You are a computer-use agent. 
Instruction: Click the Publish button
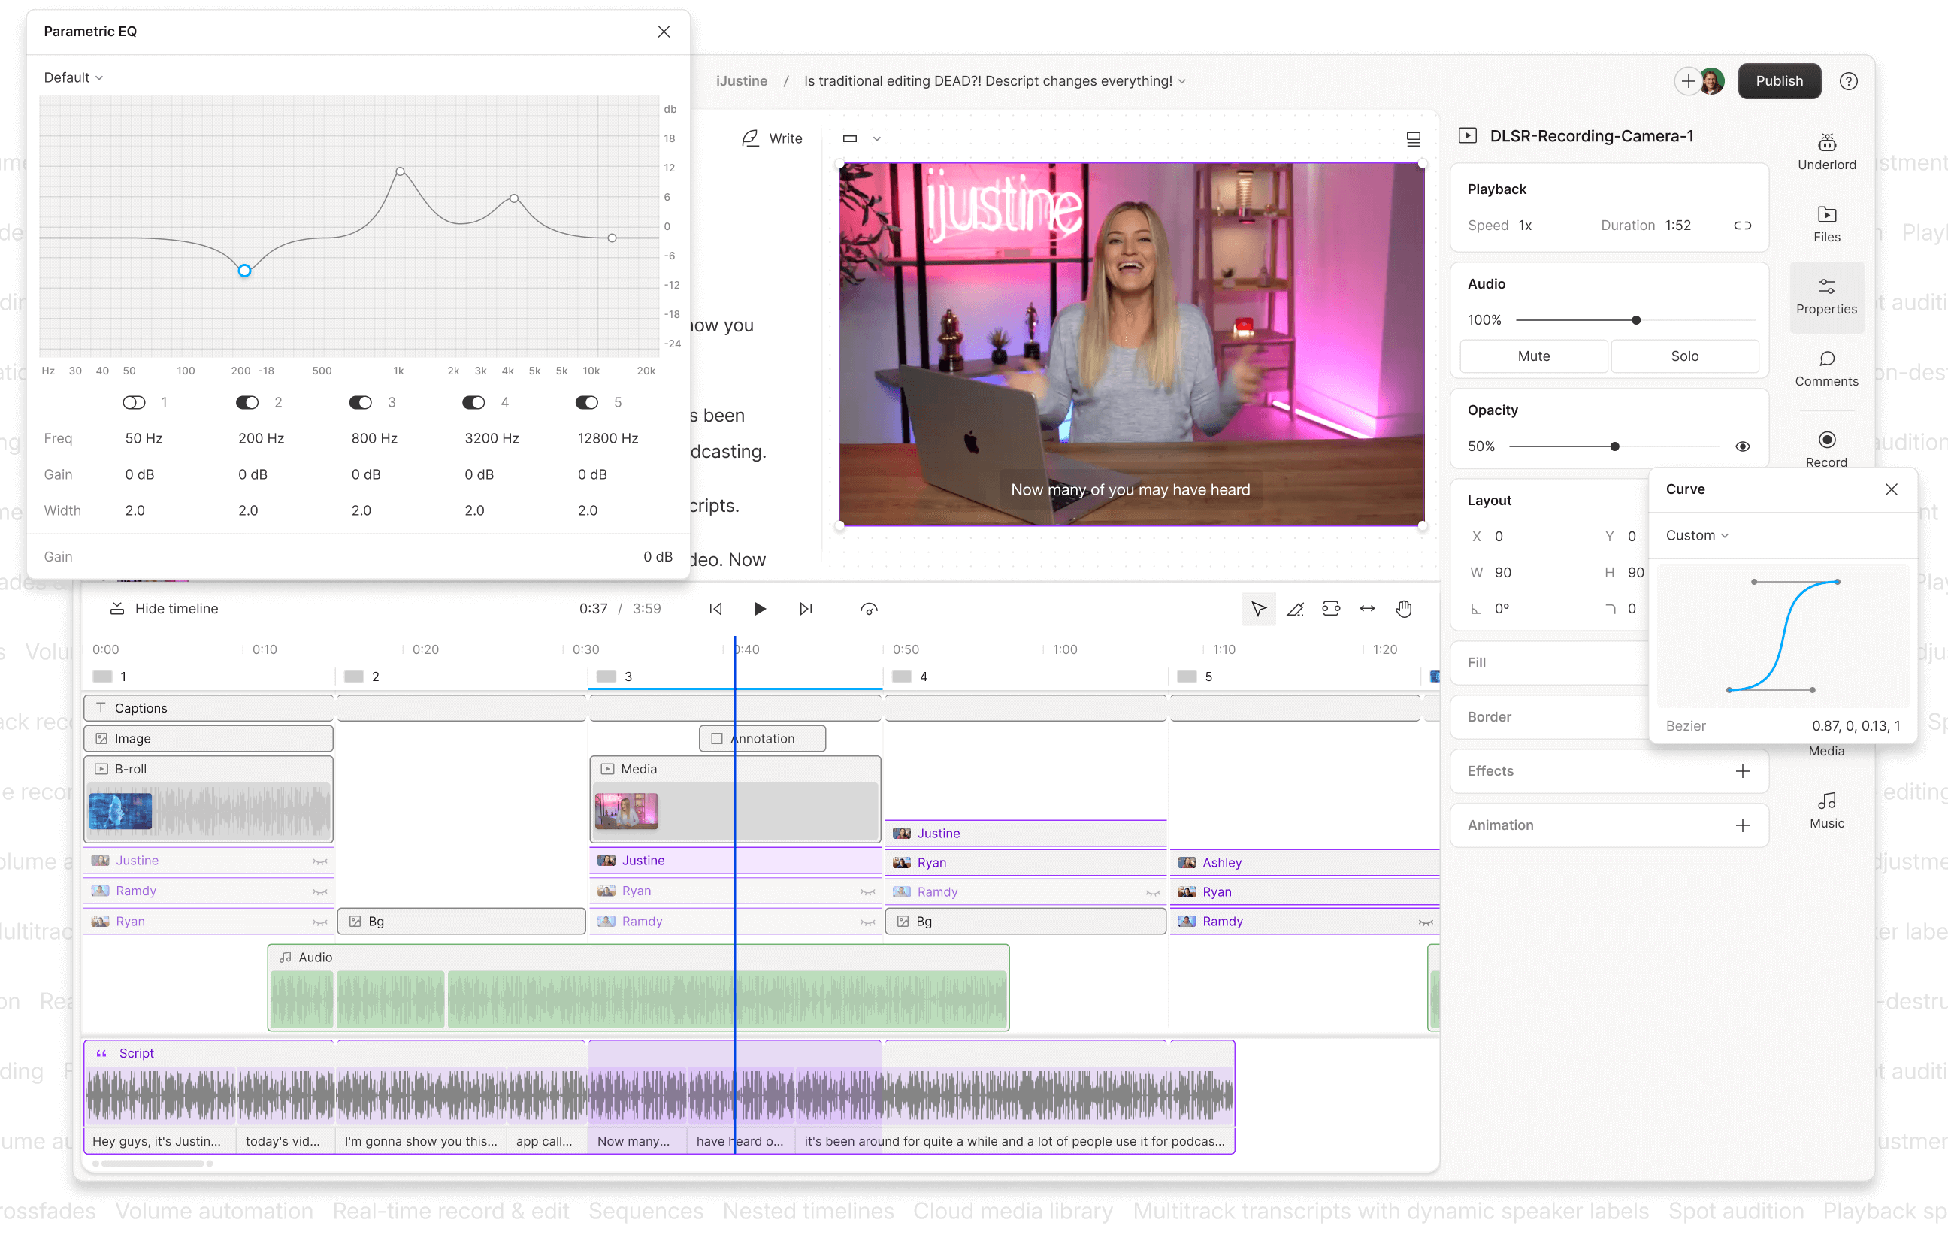pos(1779,81)
